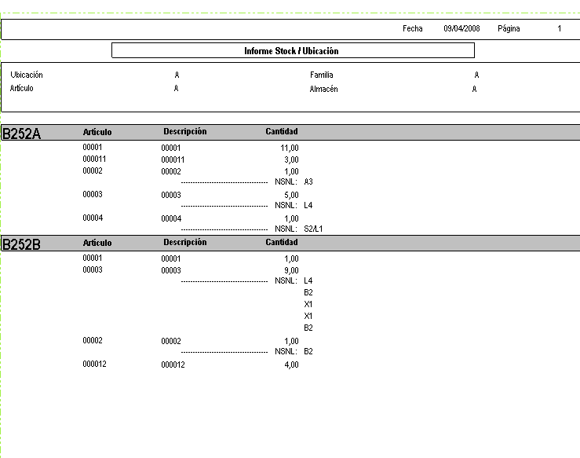Screen dimensions: 580x458
Task: Click article code 00001 under B252B
Action: pyautogui.click(x=93, y=258)
